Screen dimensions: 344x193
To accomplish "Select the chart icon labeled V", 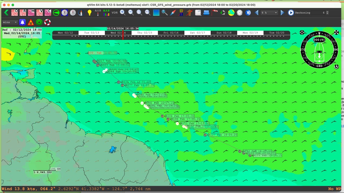I will pyautogui.click(x=40, y=13).
